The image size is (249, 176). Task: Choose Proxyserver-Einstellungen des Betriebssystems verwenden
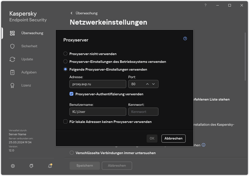pos(65,61)
